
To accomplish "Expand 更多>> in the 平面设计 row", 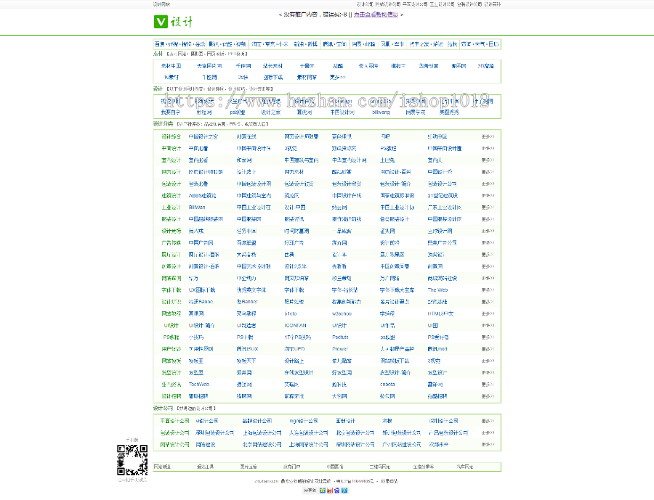I will pos(488,148).
